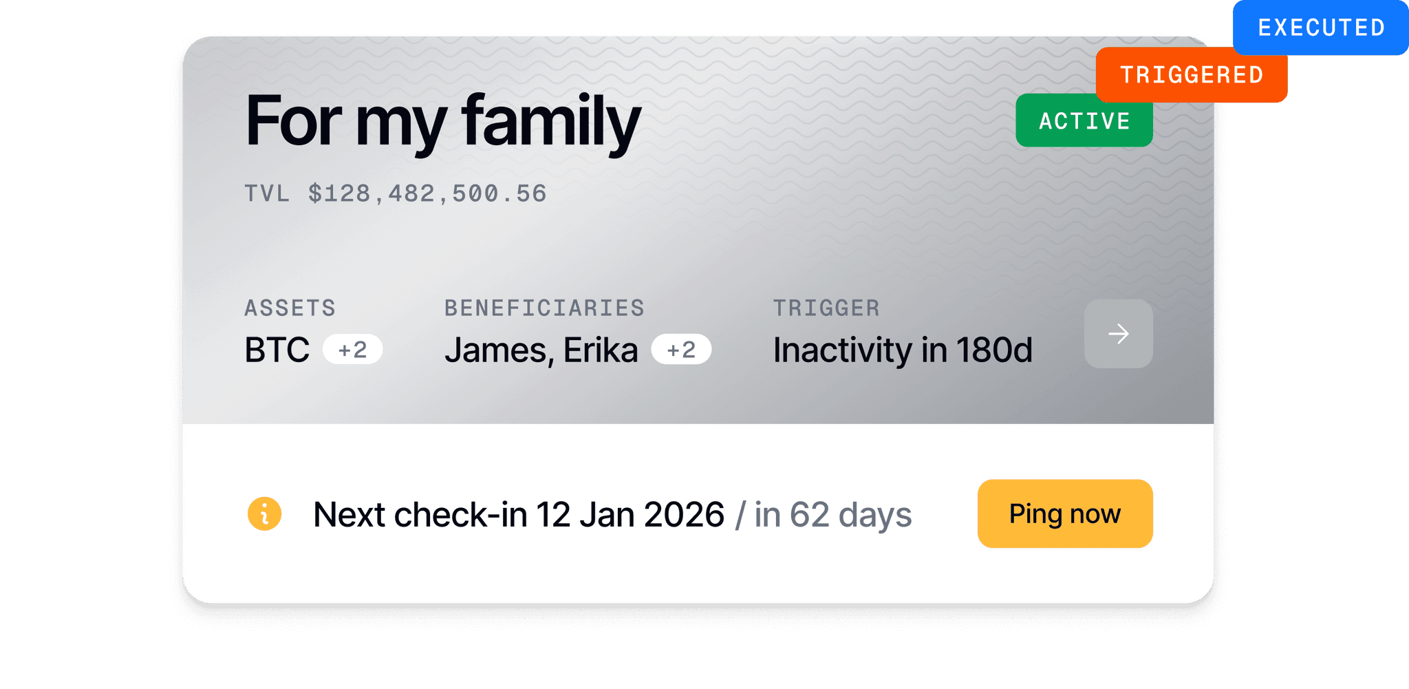
Task: Click the arrow icon to open plan details
Action: pos(1118,334)
